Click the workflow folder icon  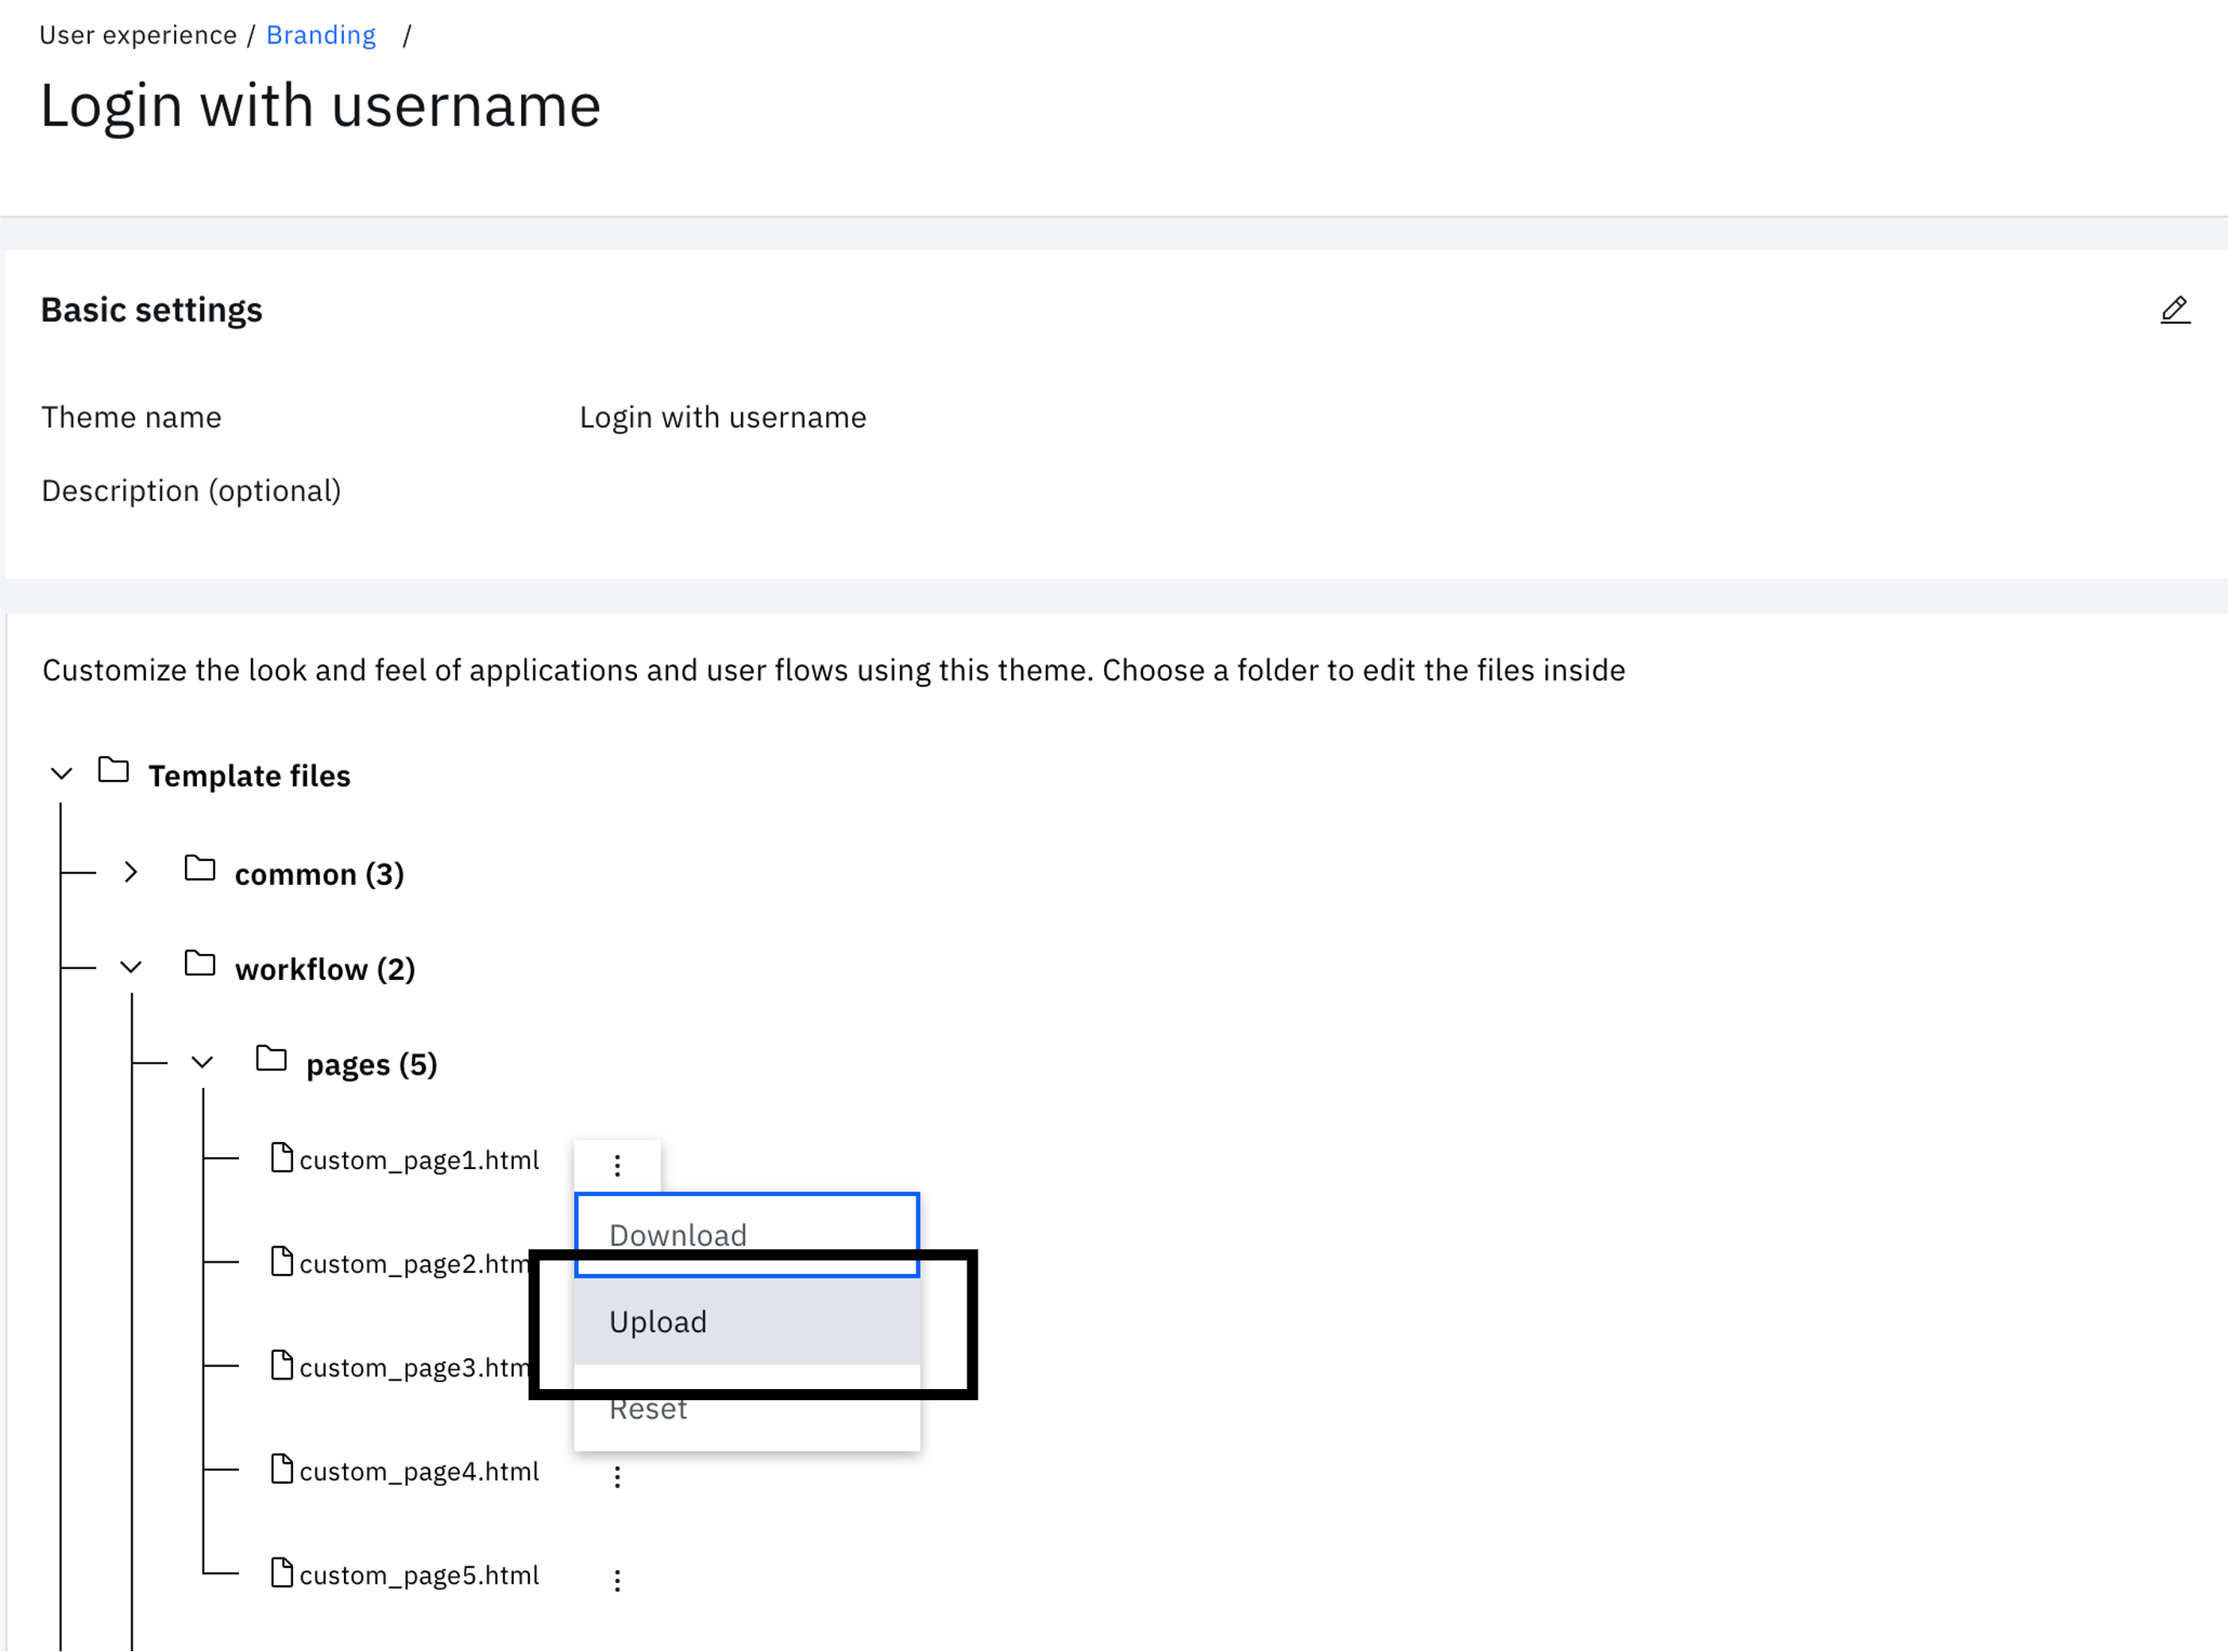click(x=200, y=965)
